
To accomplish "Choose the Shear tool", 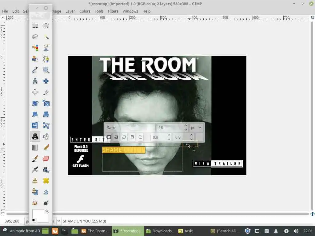I will [x=35, y=114].
